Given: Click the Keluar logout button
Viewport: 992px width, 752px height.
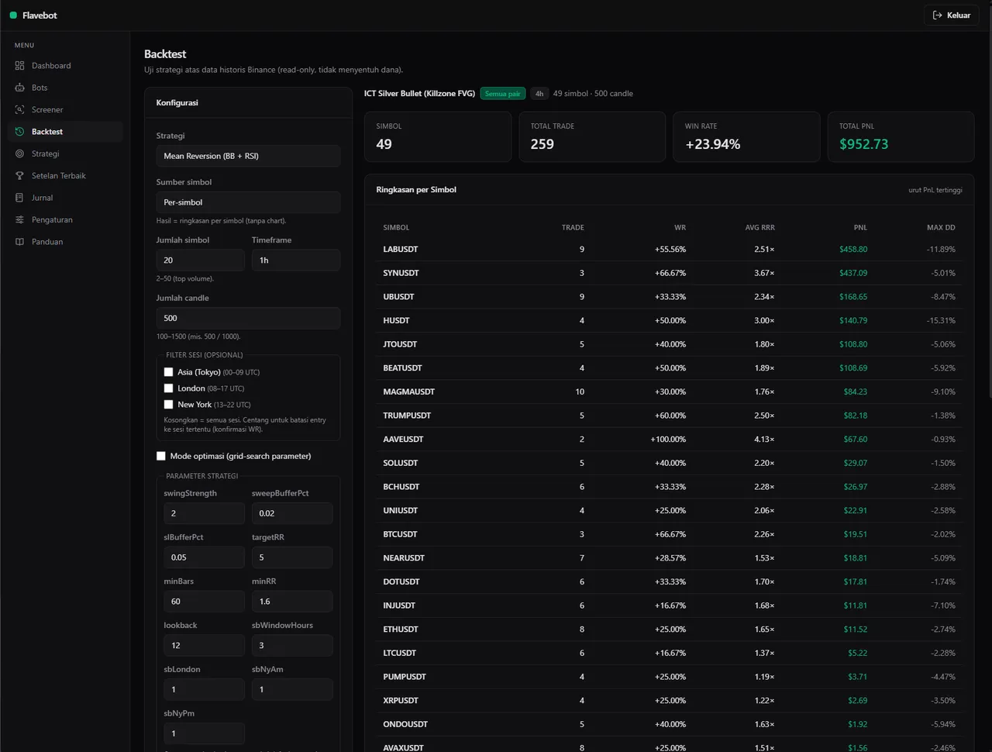Looking at the screenshot, I should click(951, 15).
